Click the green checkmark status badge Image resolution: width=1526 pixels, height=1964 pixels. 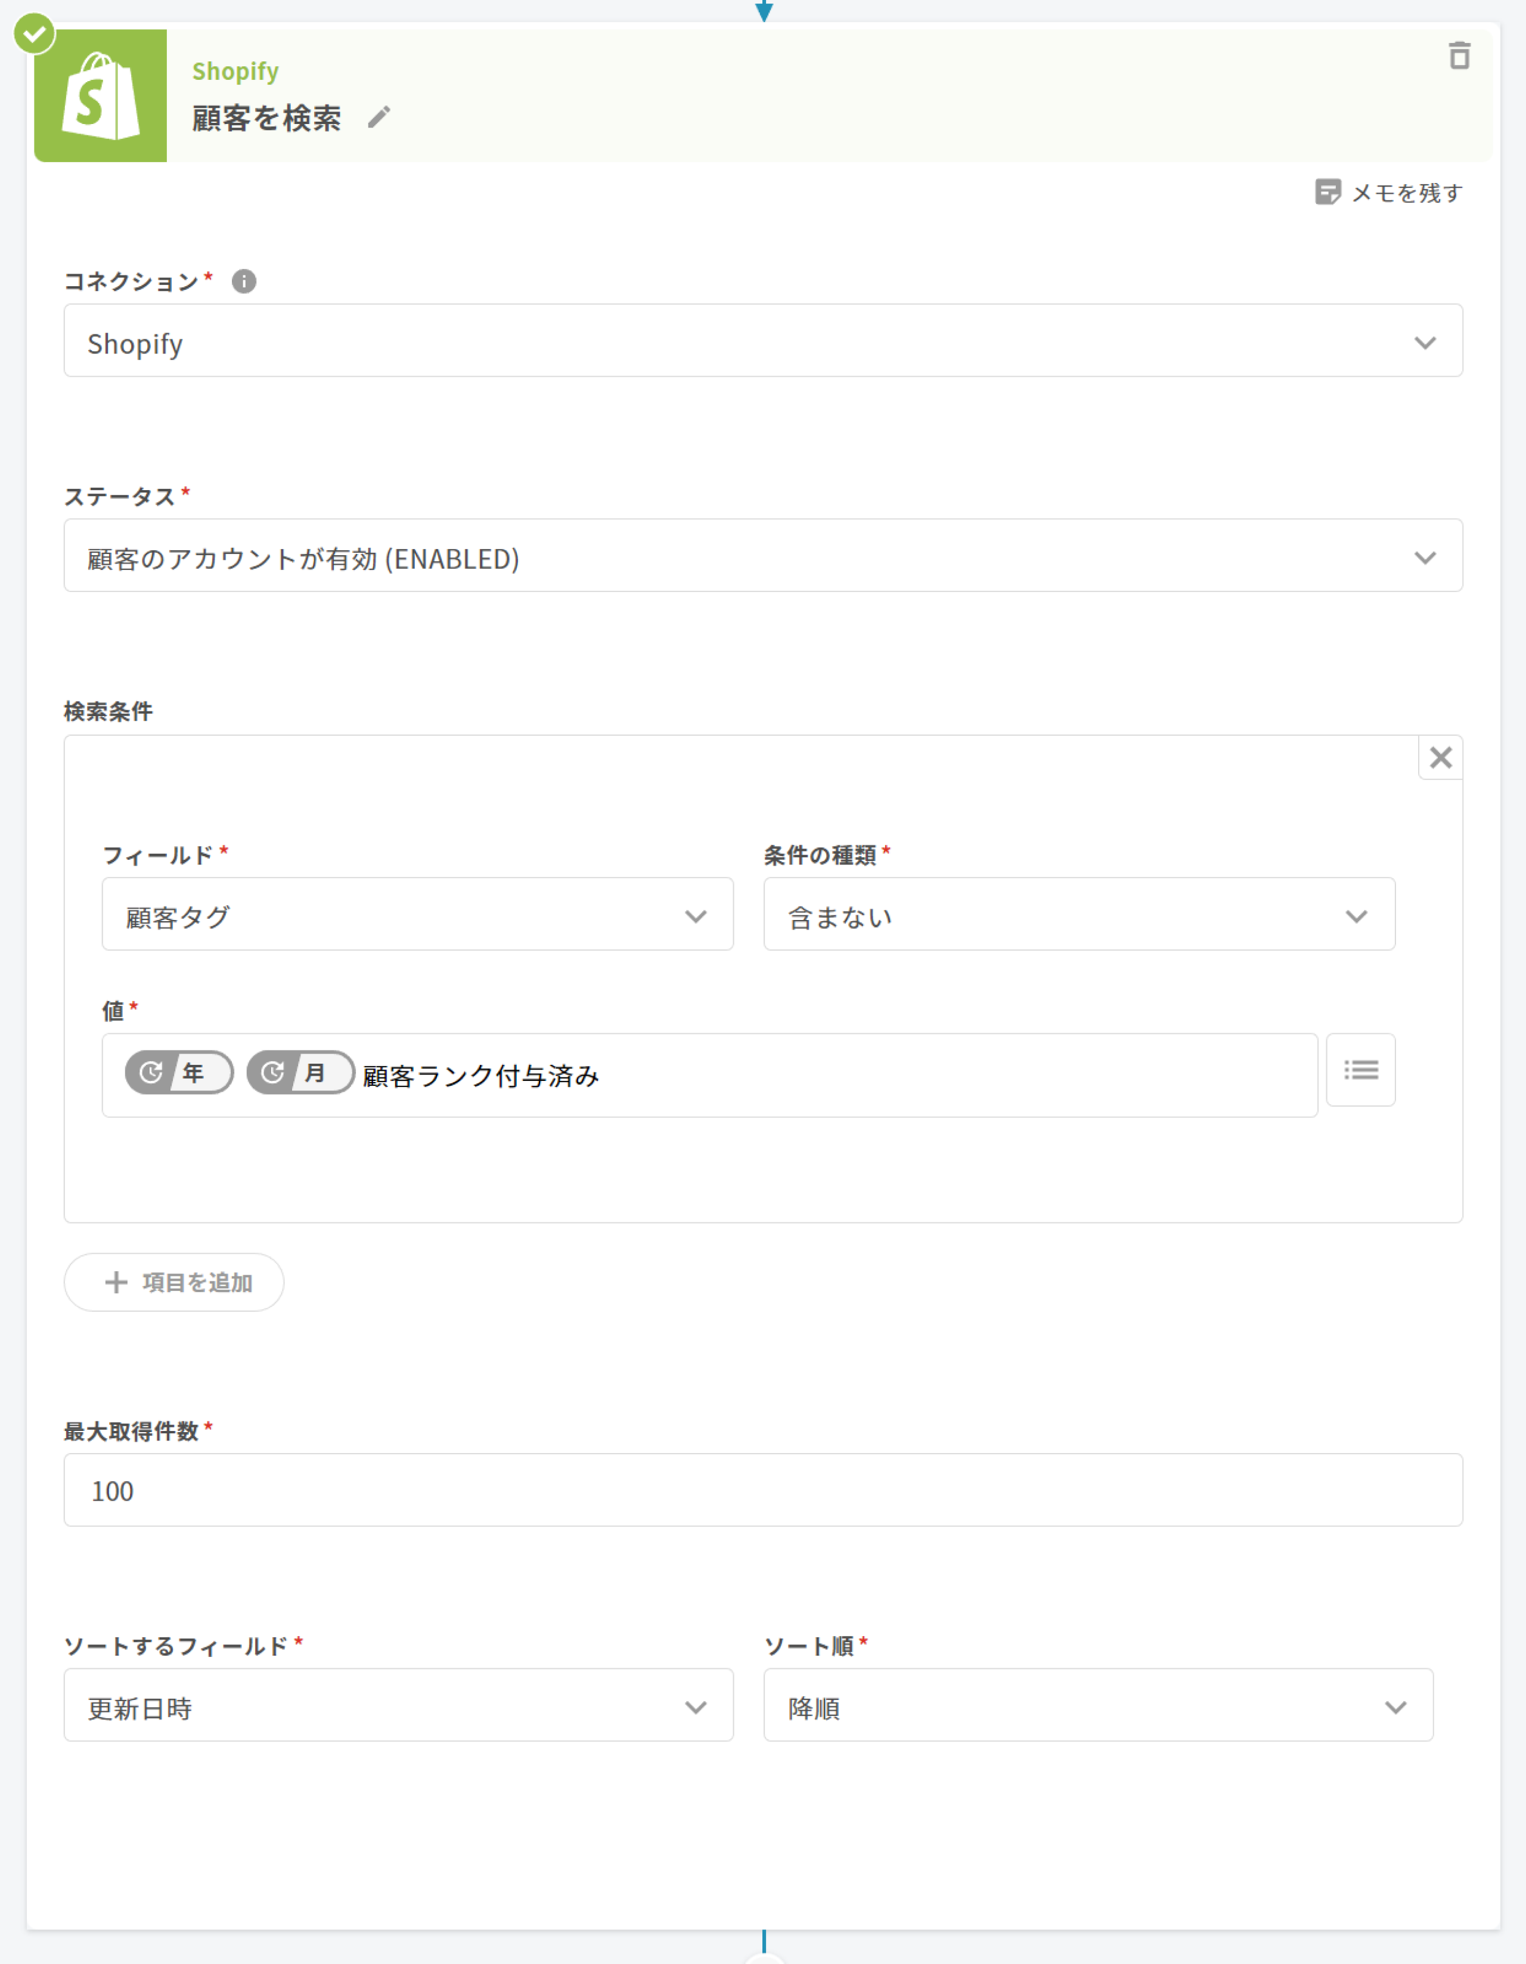[x=34, y=34]
